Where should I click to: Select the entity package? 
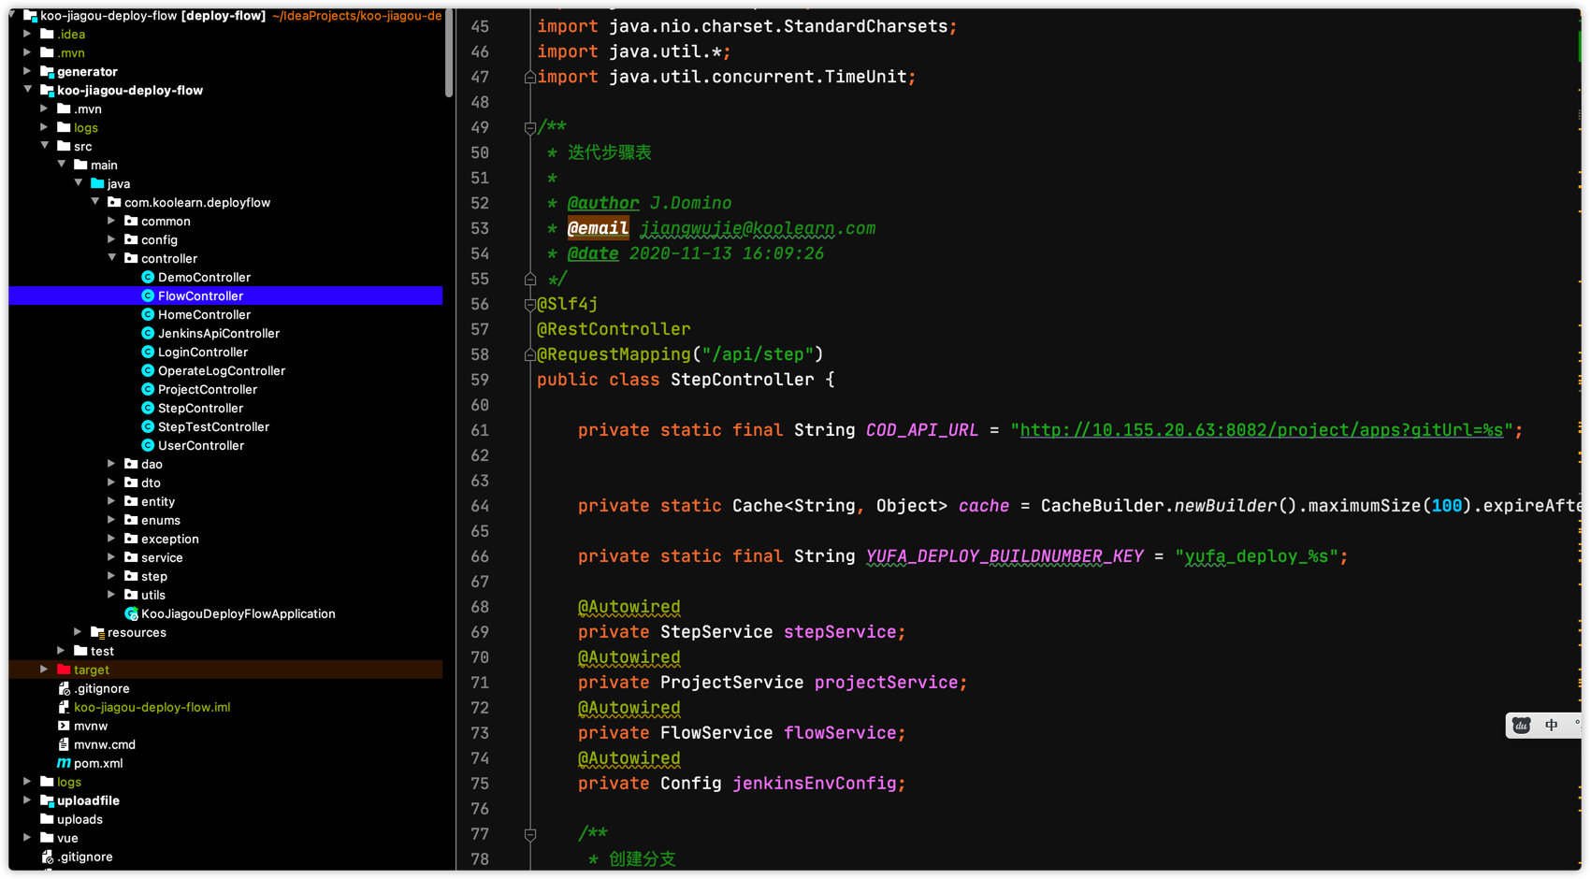click(158, 501)
